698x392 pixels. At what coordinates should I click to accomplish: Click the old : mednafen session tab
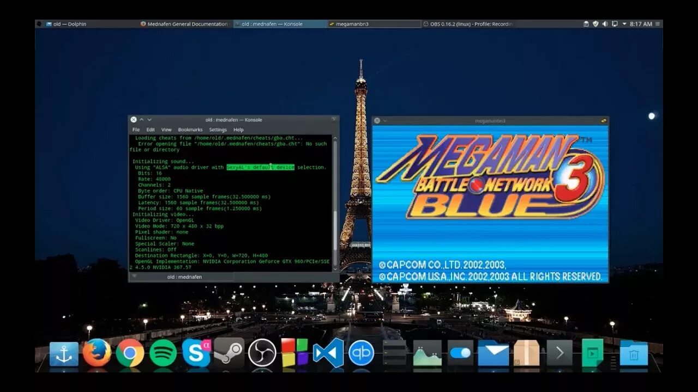184,277
